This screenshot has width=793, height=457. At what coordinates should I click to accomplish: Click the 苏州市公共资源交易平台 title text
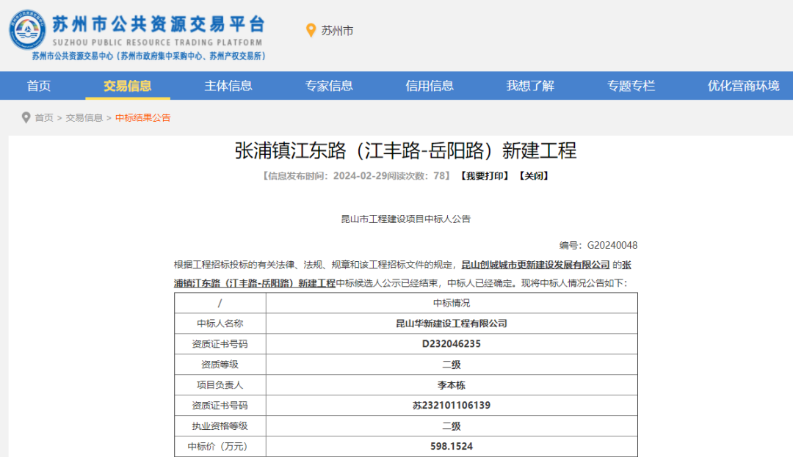point(158,23)
